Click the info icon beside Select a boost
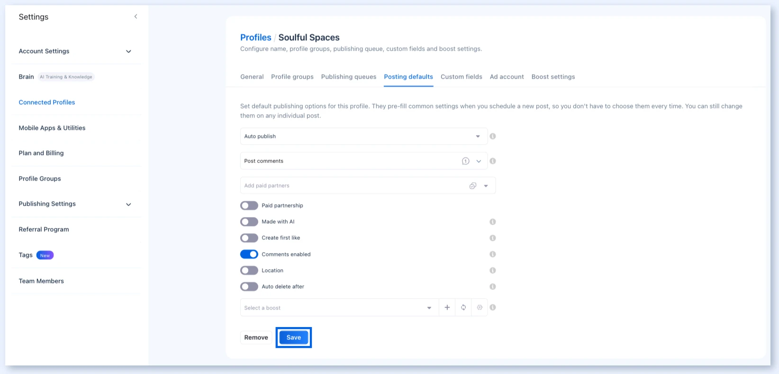The image size is (779, 374). coord(493,308)
